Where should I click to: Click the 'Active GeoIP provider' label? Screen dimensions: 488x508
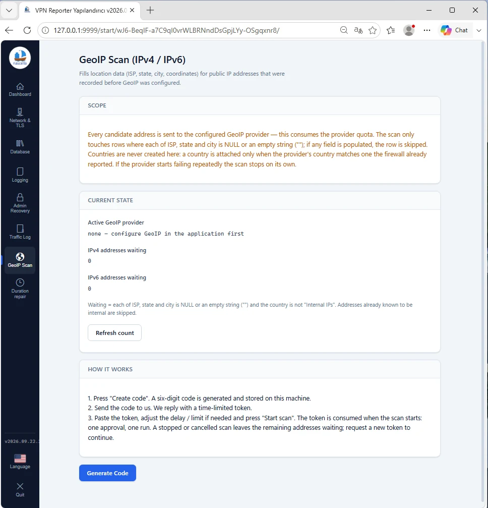click(116, 222)
